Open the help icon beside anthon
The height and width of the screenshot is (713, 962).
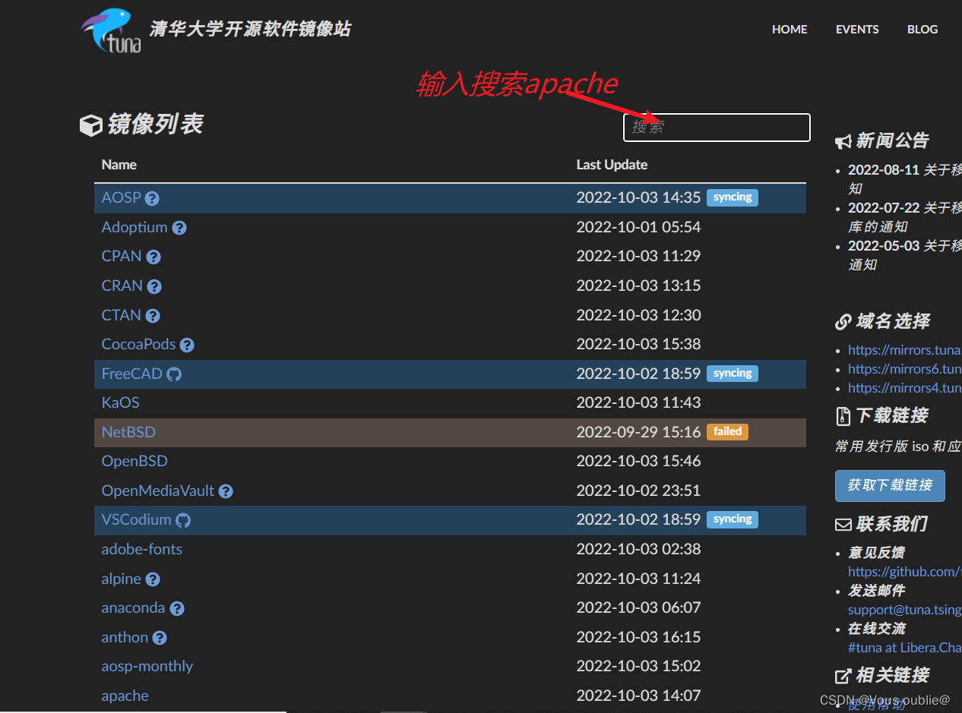pyautogui.click(x=160, y=638)
